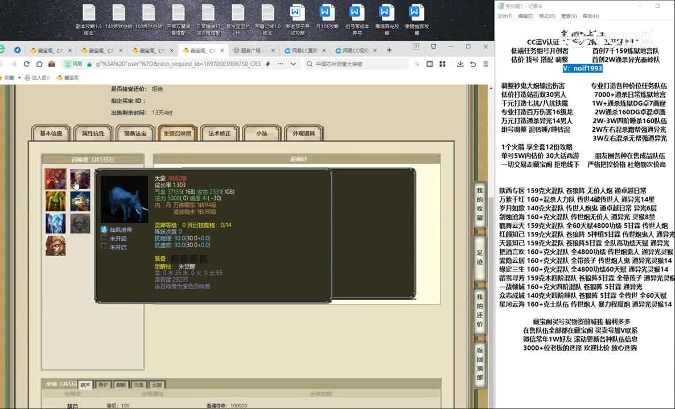The width and height of the screenshot is (675, 409).
Task: Select the 外观道具 tab
Action: pos(303,133)
